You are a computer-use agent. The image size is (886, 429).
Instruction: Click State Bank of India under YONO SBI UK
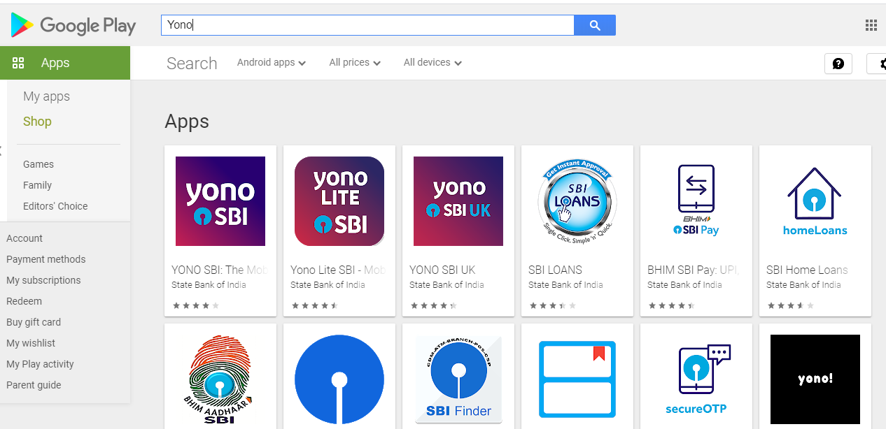tap(446, 285)
